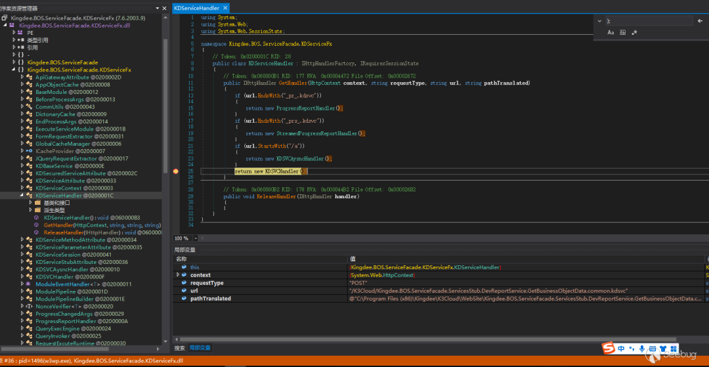Image resolution: width=709 pixels, height=367 pixels.
Task: Click the GetHandler method icon in tree
Action: point(37,225)
